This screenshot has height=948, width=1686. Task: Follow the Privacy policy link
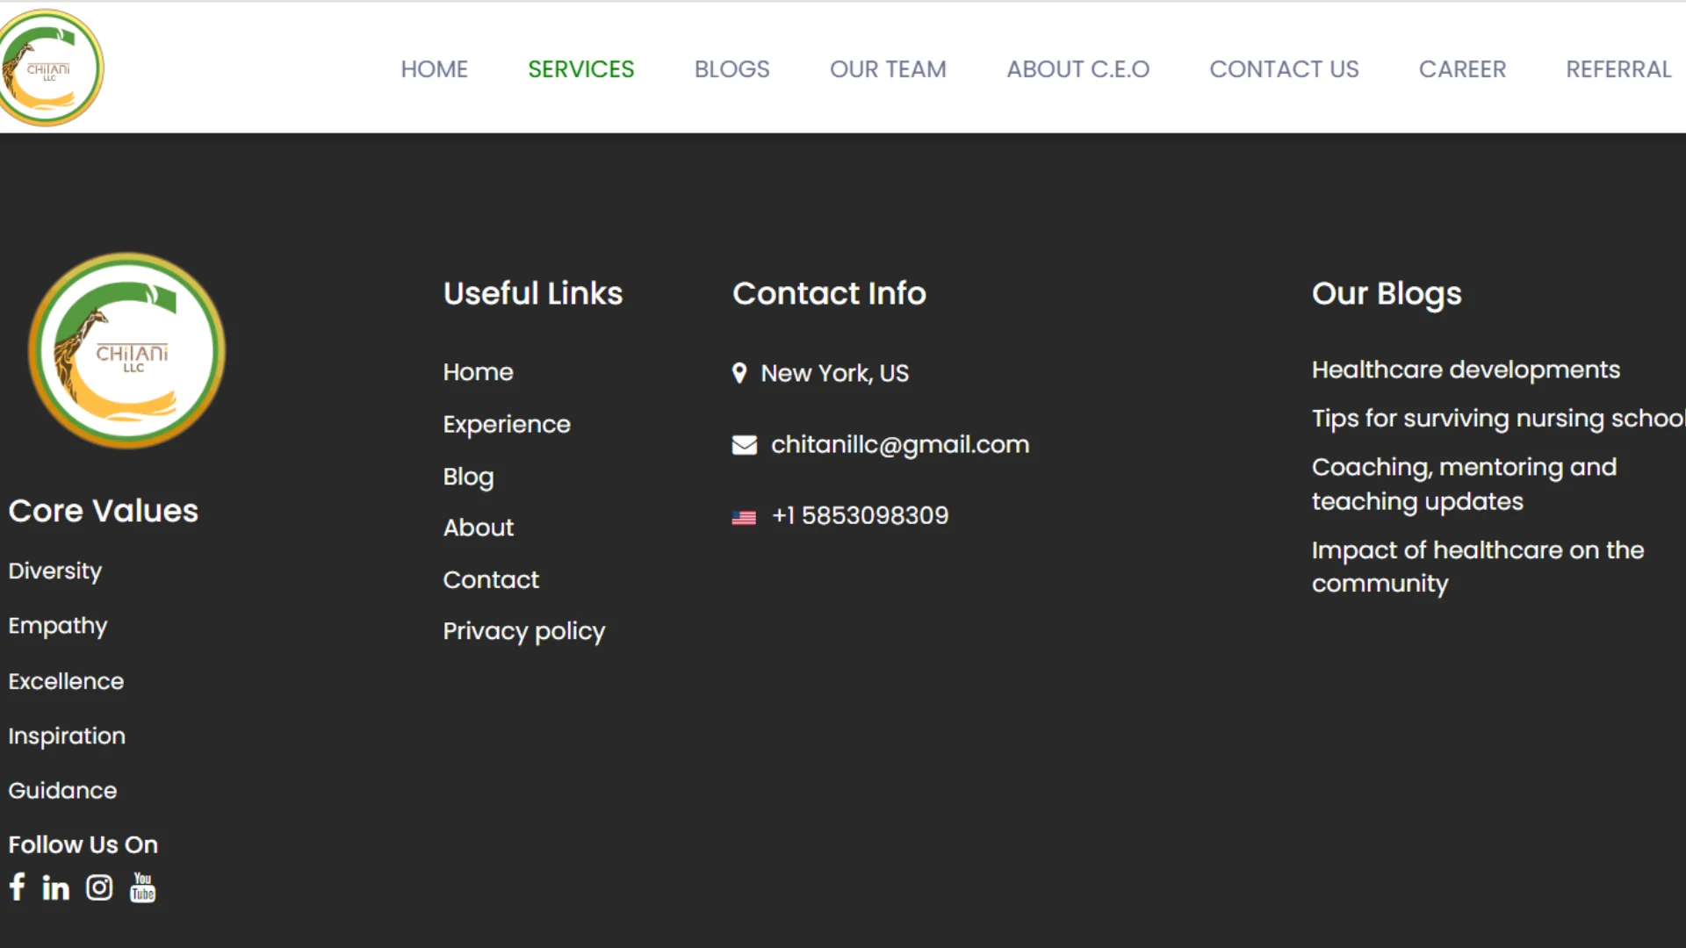(523, 631)
